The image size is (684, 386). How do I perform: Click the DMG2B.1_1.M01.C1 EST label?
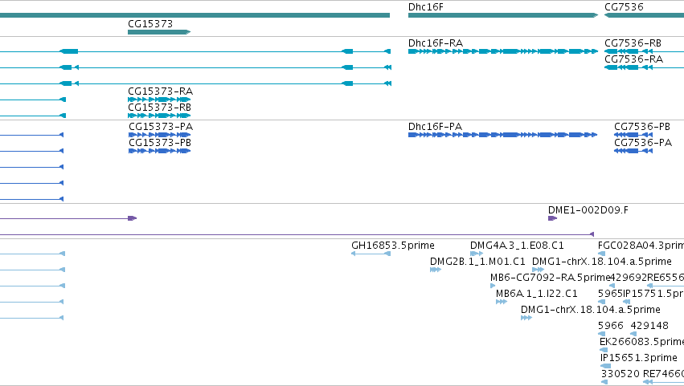tap(477, 262)
